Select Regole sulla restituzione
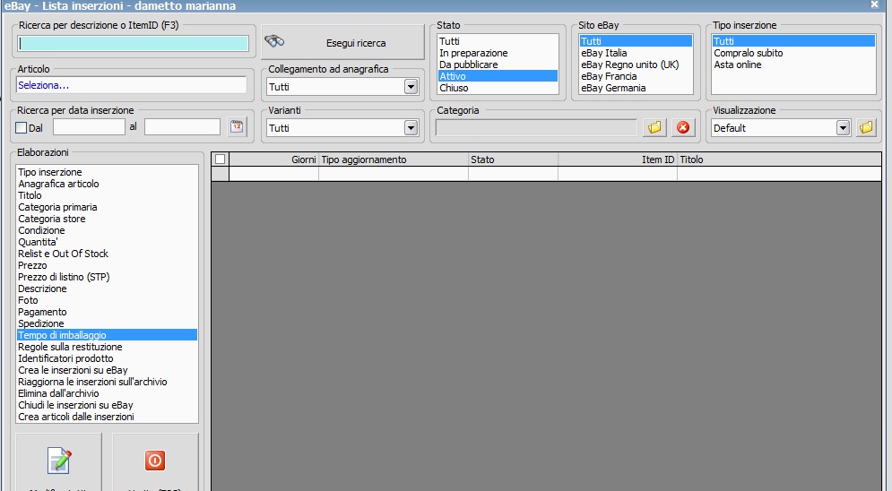The width and height of the screenshot is (892, 491). (x=107, y=347)
